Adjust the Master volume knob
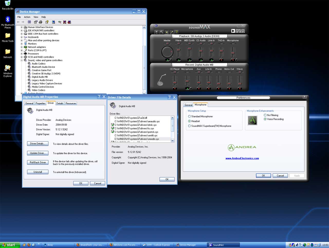Image resolution: width=329 pixels, height=248 pixels. pyautogui.click(x=167, y=52)
